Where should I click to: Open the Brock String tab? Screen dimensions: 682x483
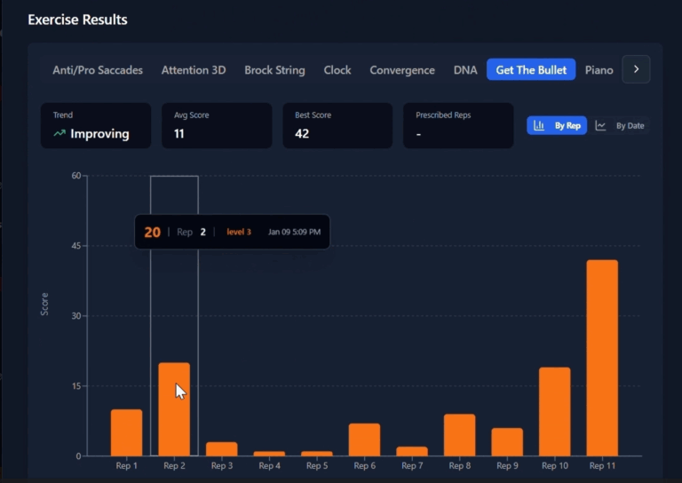pyautogui.click(x=274, y=70)
